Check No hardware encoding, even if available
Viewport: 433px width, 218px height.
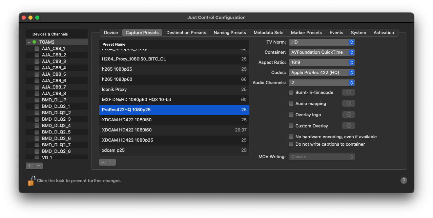tap(291, 137)
